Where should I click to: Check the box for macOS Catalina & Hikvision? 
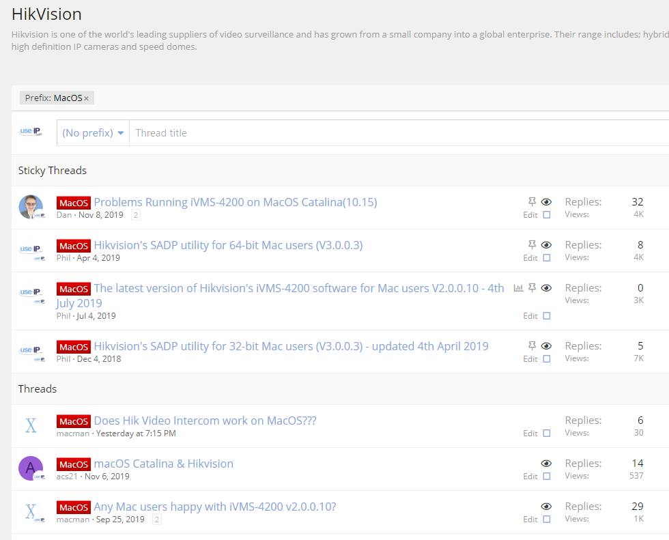[x=547, y=477]
